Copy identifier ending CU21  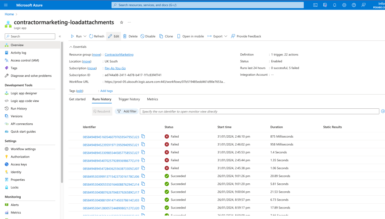(143, 144)
